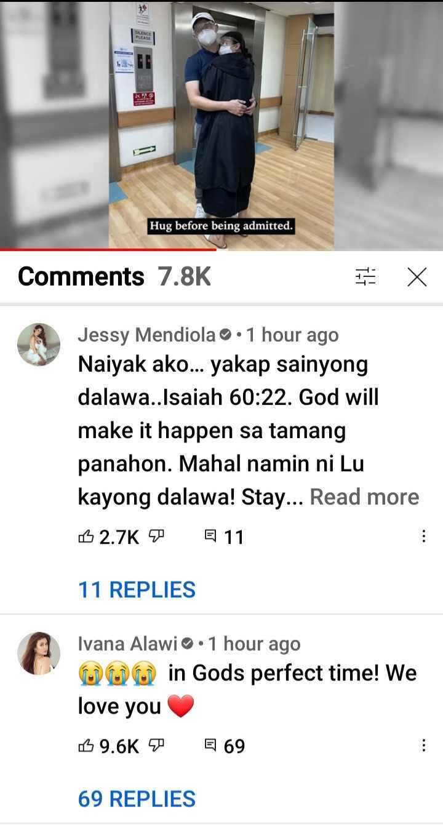Tap the video player showing the hug

pos(221,123)
